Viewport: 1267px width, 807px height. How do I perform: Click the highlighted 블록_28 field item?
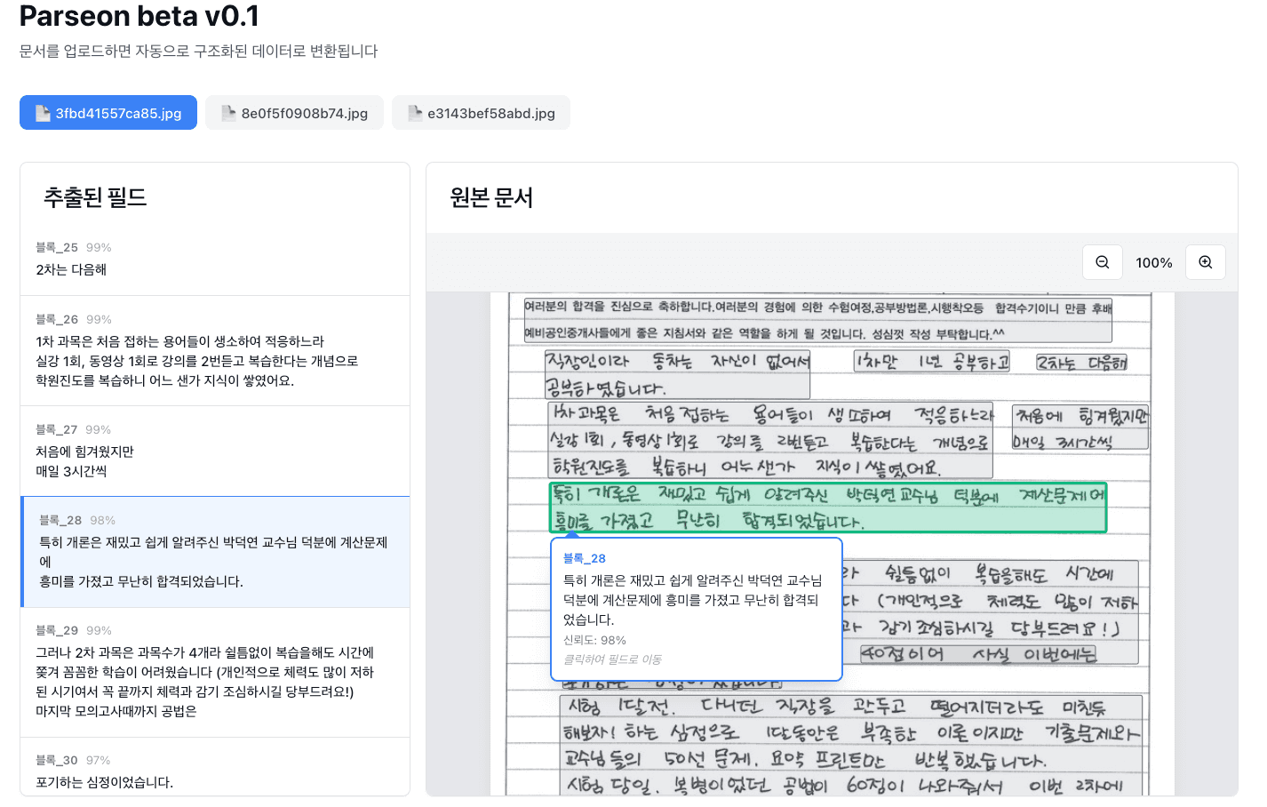point(214,552)
